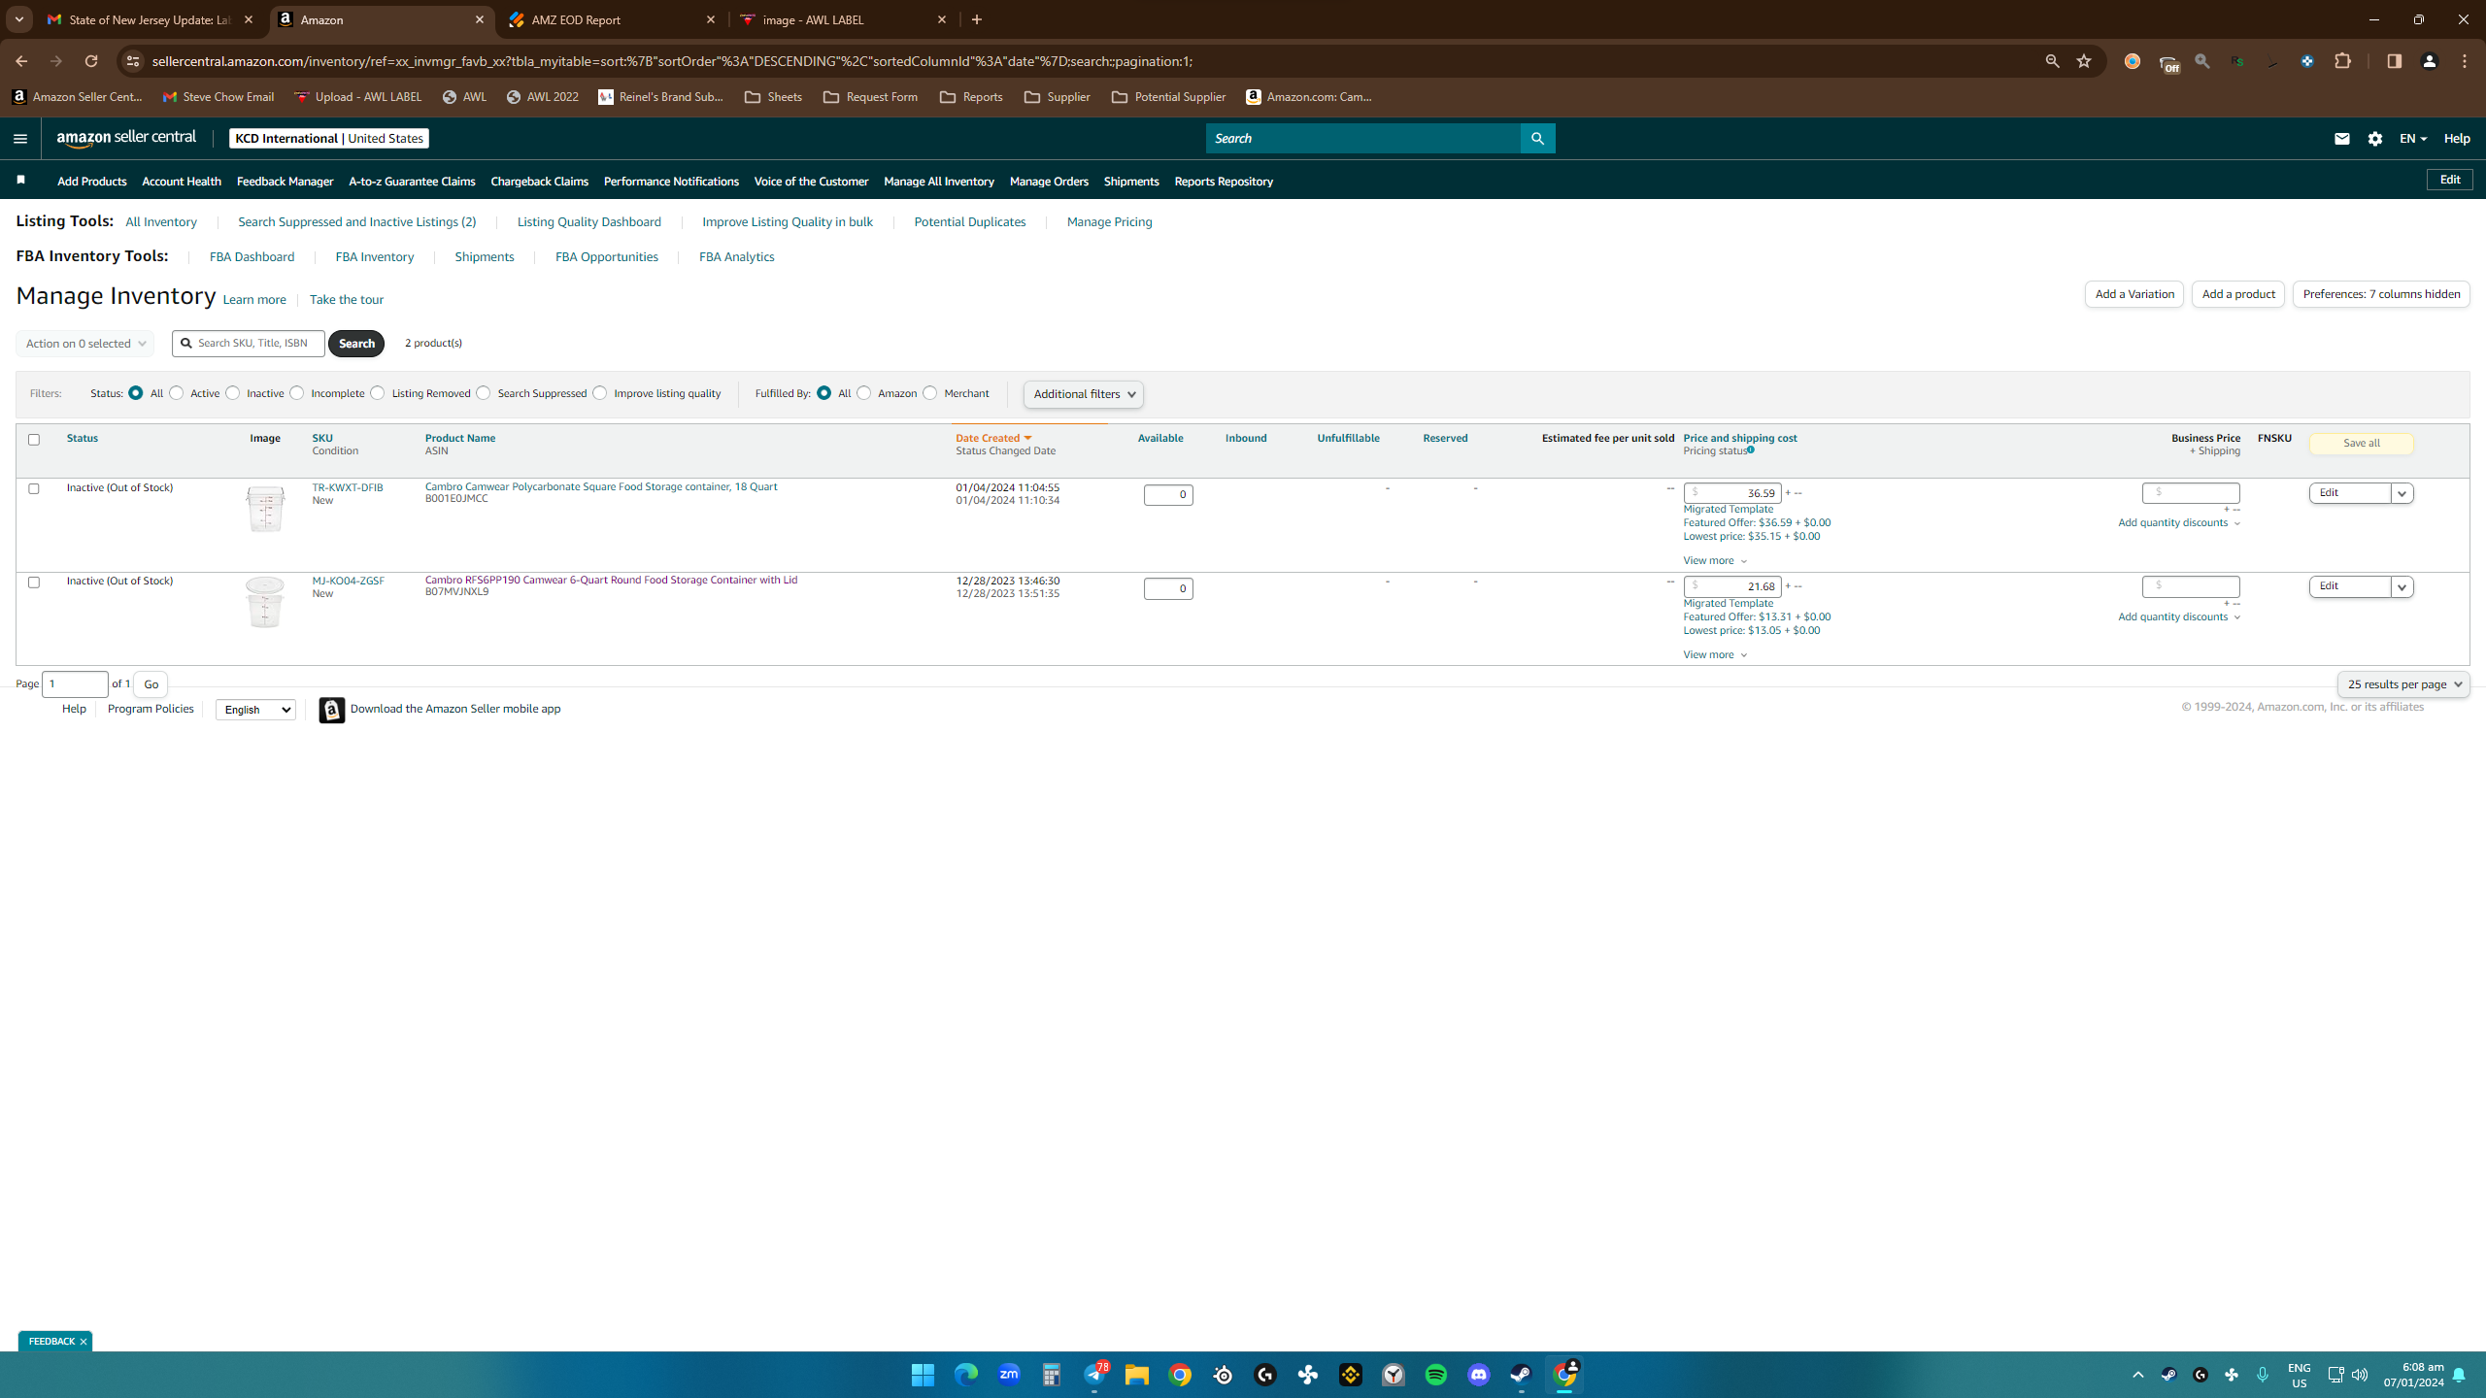Open Spotify from the taskbar

pos(1436,1375)
